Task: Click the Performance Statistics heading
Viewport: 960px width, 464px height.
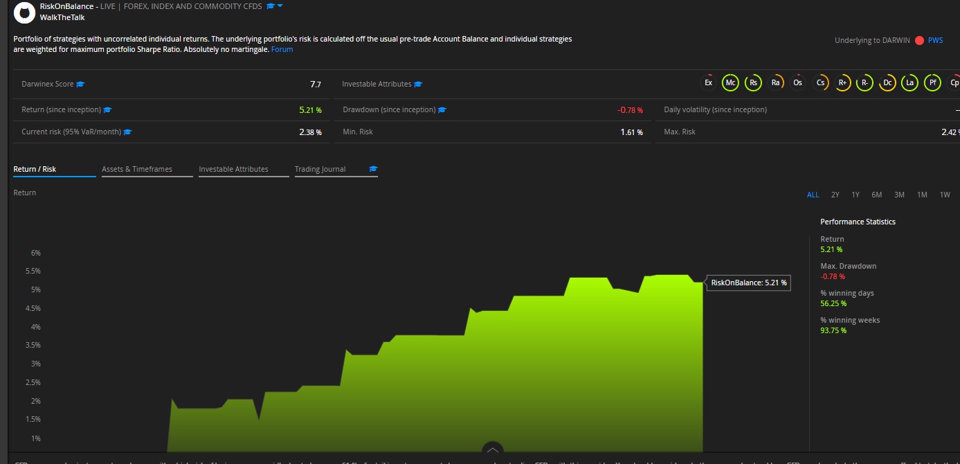Action: point(858,222)
